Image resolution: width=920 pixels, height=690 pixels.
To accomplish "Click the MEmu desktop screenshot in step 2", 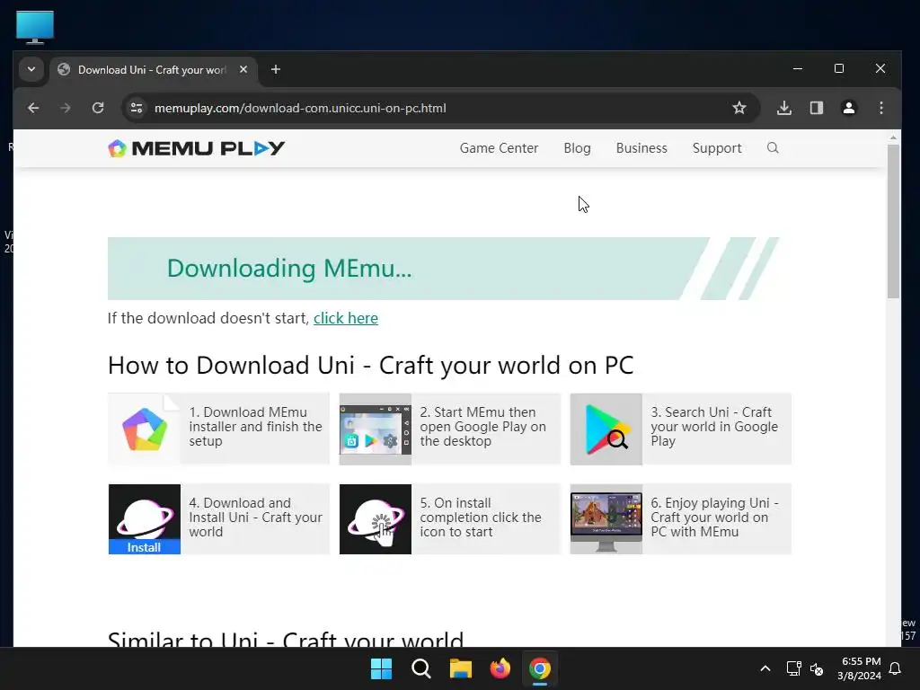I will [376, 429].
